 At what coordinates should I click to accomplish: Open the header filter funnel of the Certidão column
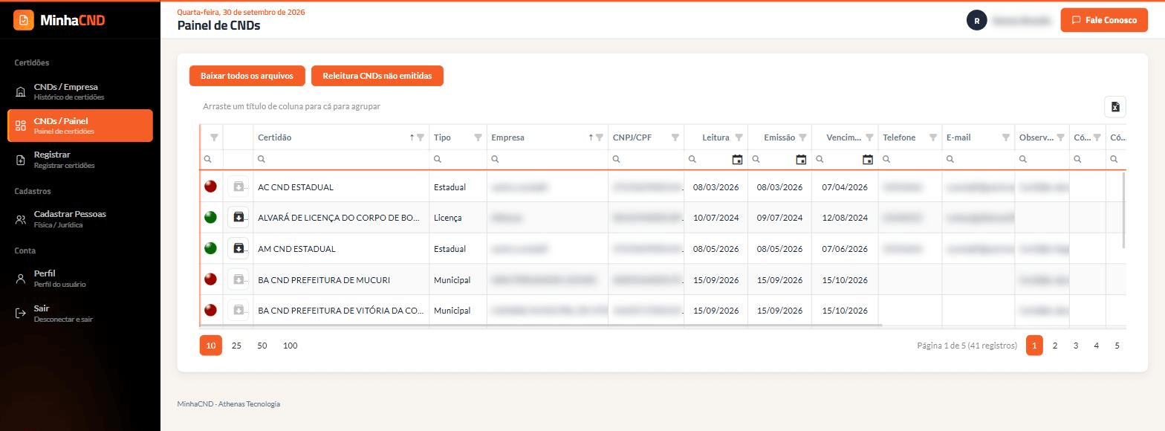click(421, 137)
